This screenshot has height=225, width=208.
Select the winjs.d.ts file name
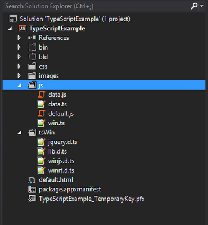61,161
